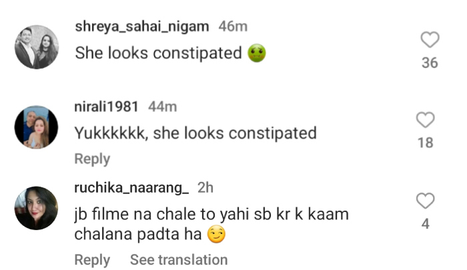
Task: Click nirali1981's profile avatar
Action: pos(37,127)
